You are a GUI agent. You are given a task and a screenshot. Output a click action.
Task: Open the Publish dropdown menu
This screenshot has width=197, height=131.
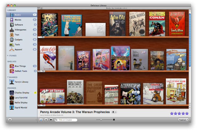tap(183, 120)
